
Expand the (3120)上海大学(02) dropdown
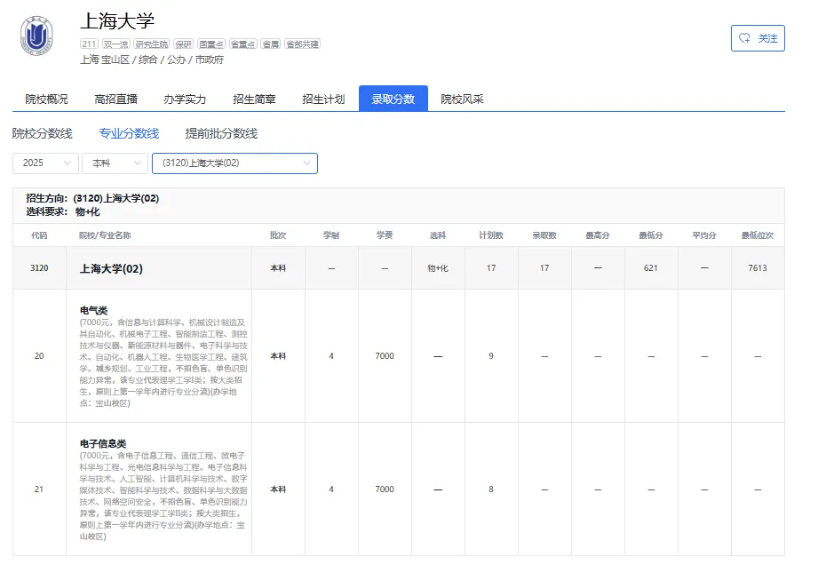click(234, 163)
